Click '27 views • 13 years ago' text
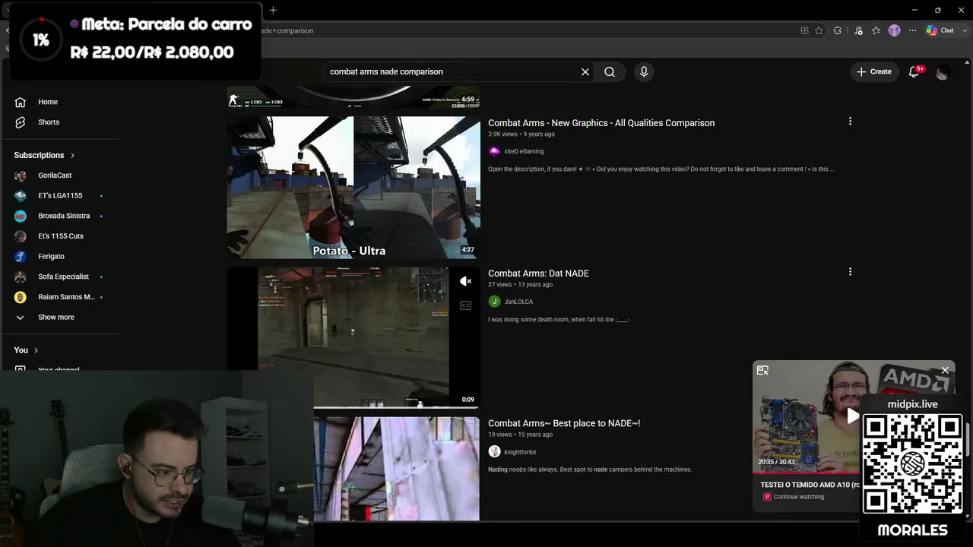 click(x=520, y=285)
